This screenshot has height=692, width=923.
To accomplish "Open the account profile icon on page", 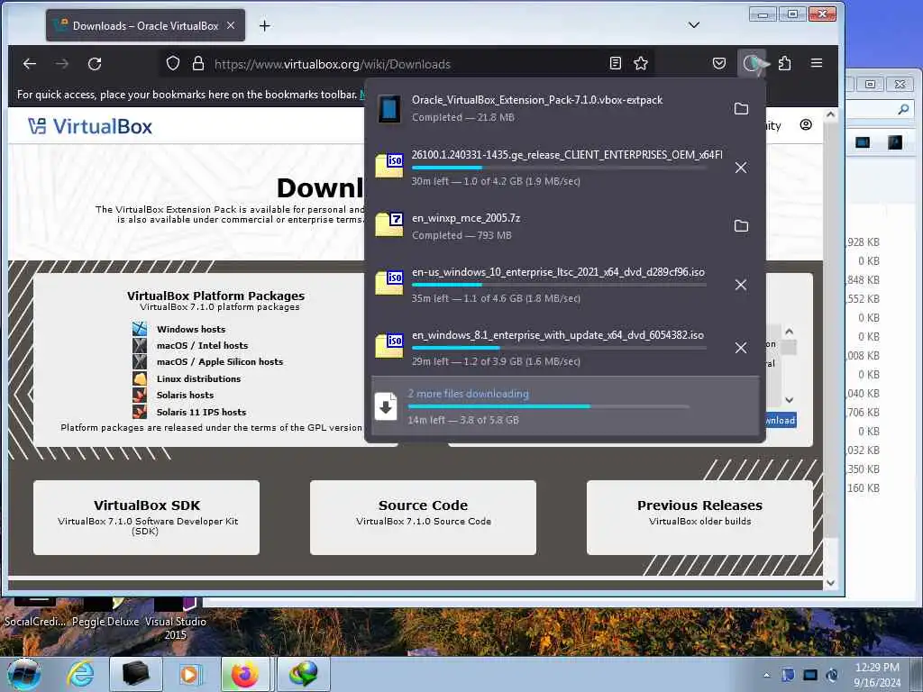I will (806, 124).
